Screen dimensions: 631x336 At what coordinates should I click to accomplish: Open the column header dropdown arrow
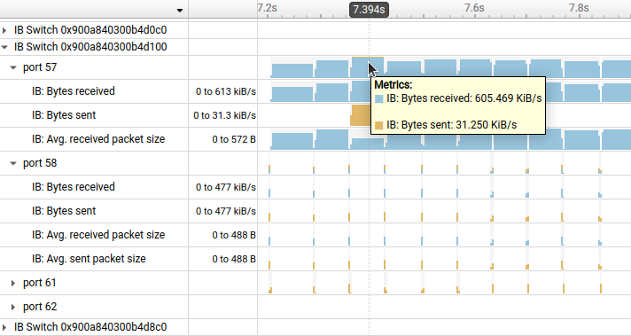point(180,10)
